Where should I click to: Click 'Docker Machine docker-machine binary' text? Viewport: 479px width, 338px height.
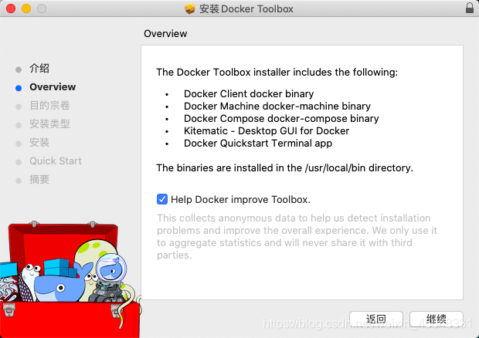point(277,106)
